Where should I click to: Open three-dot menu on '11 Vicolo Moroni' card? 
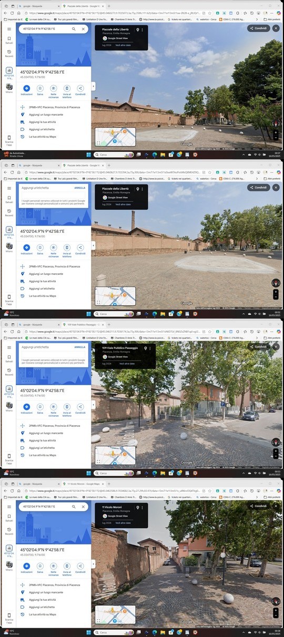pos(143,508)
